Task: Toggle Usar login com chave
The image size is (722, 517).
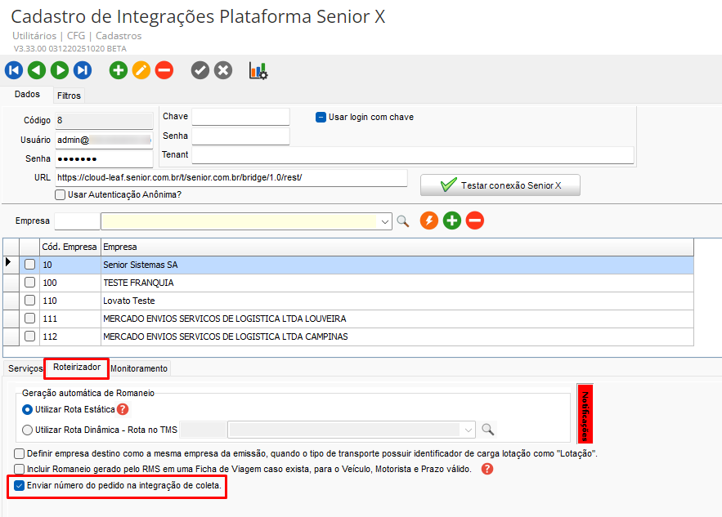Action: point(321,118)
